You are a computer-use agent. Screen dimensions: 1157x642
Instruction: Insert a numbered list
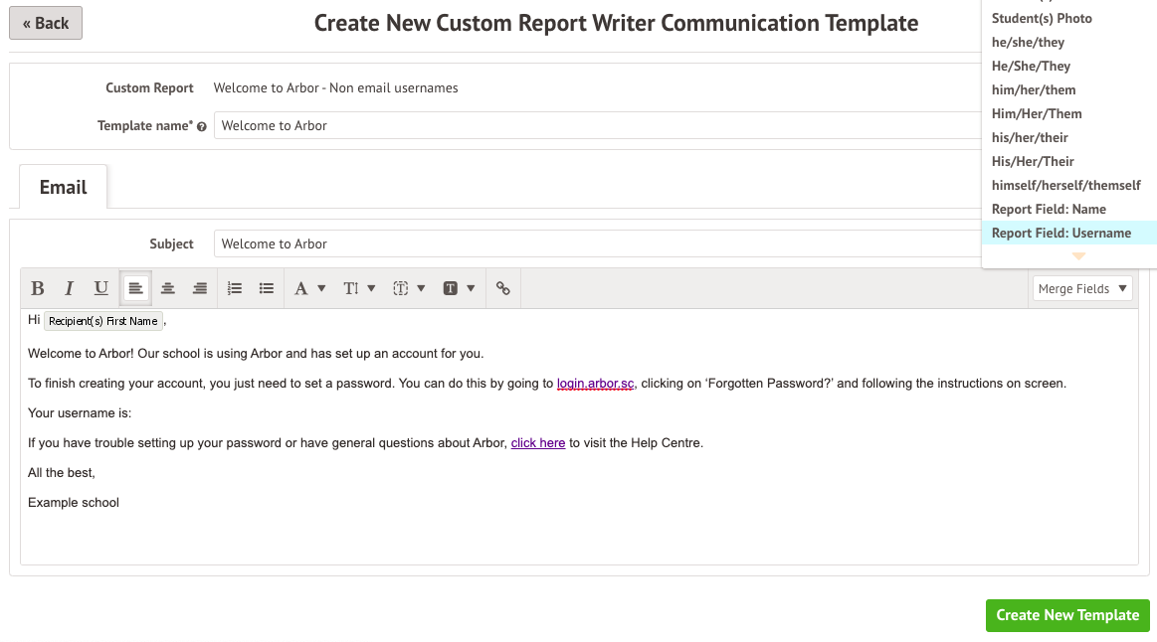[235, 288]
